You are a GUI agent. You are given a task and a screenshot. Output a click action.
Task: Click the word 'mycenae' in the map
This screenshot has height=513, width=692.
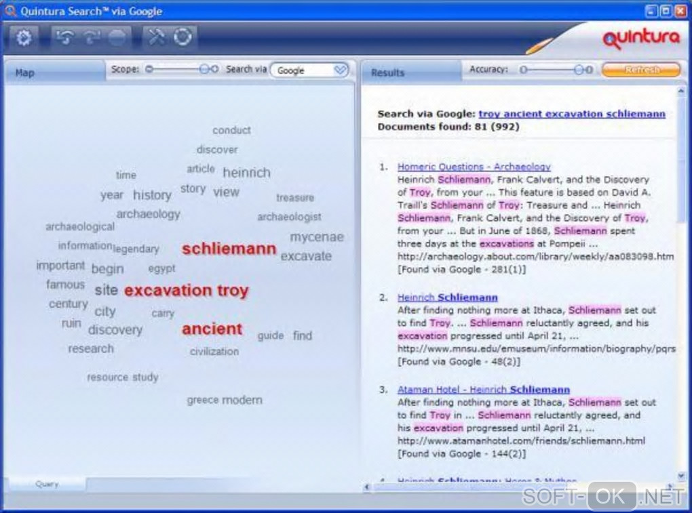pos(317,237)
